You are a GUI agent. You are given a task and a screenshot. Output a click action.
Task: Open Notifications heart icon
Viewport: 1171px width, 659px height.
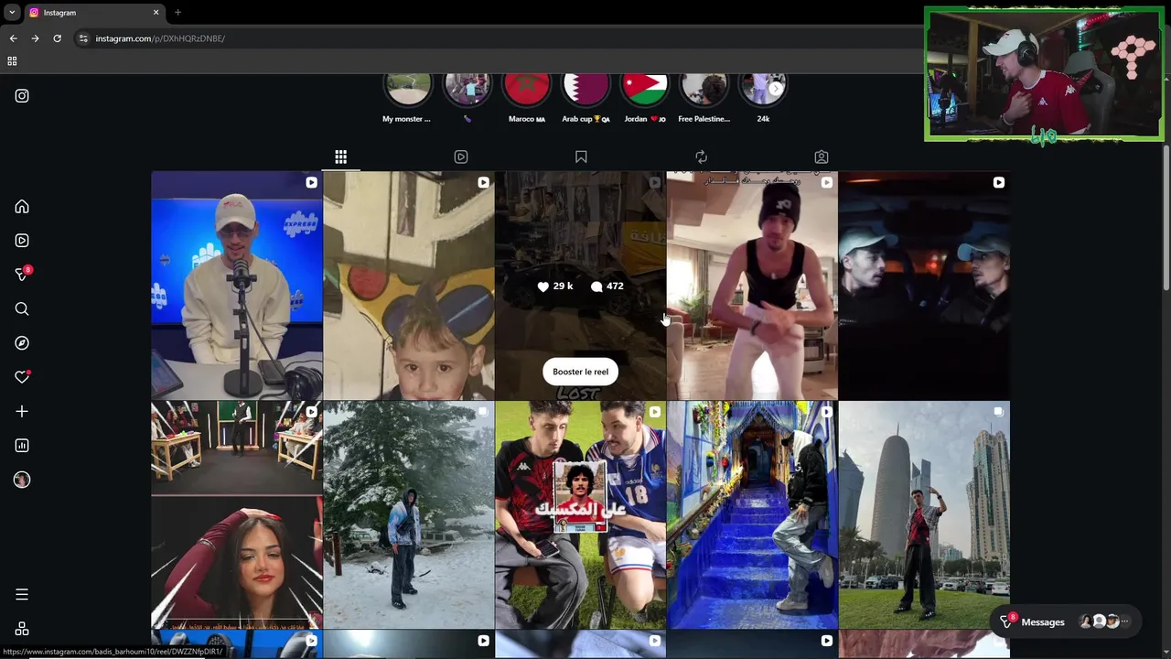pyautogui.click(x=22, y=377)
